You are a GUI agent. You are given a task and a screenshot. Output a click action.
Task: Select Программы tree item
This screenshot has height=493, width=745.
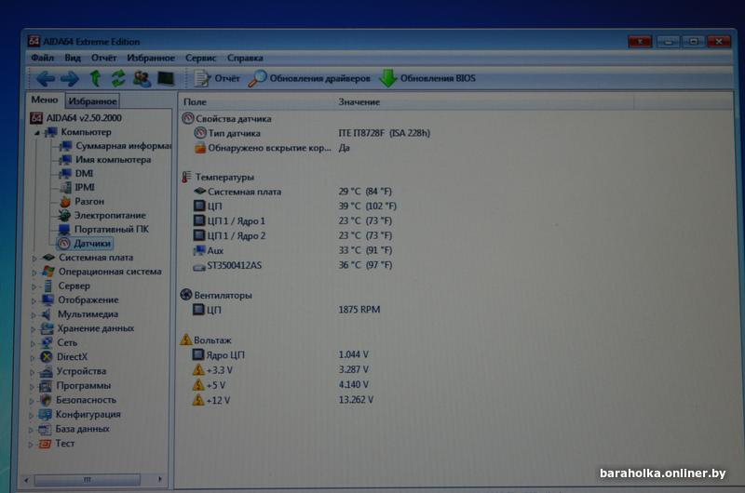(x=74, y=385)
